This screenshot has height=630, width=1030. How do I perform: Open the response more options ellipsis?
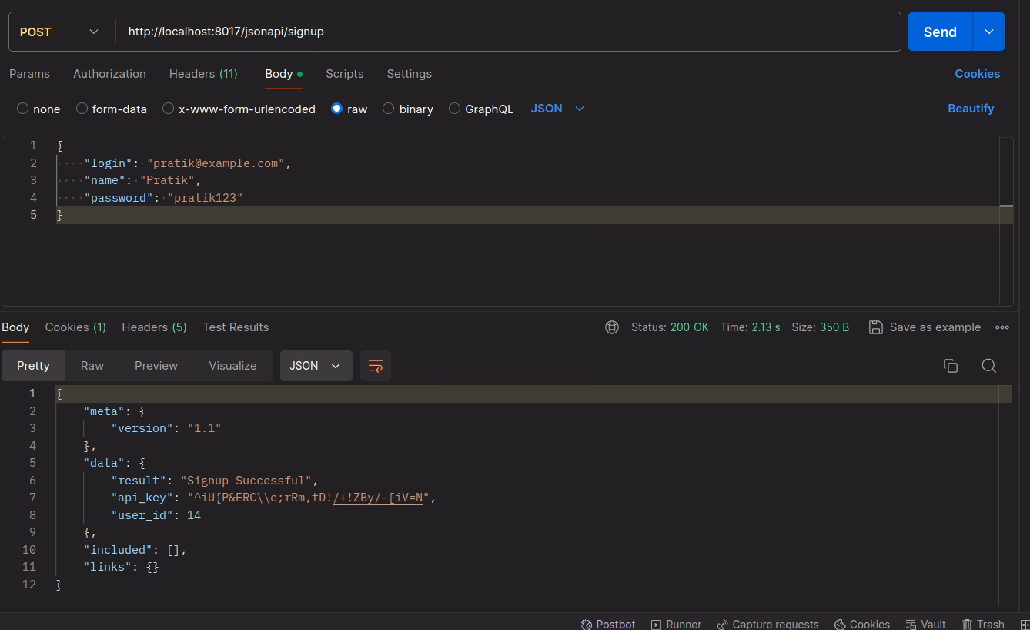tap(1002, 327)
